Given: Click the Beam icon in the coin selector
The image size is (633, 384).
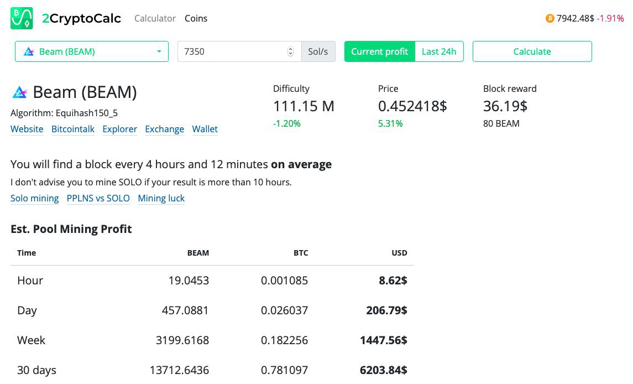Looking at the screenshot, I should coord(29,52).
